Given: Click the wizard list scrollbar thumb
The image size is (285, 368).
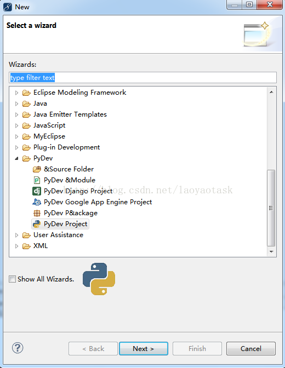Looking at the screenshot, I should (x=271, y=208).
